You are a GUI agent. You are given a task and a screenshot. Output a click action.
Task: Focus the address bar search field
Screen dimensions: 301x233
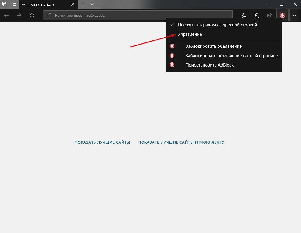point(138,15)
